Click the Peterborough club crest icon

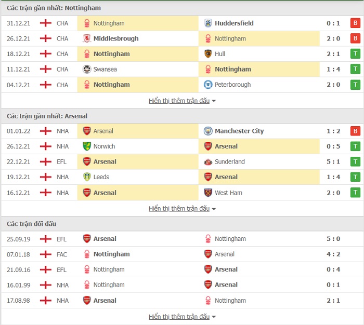tap(208, 85)
